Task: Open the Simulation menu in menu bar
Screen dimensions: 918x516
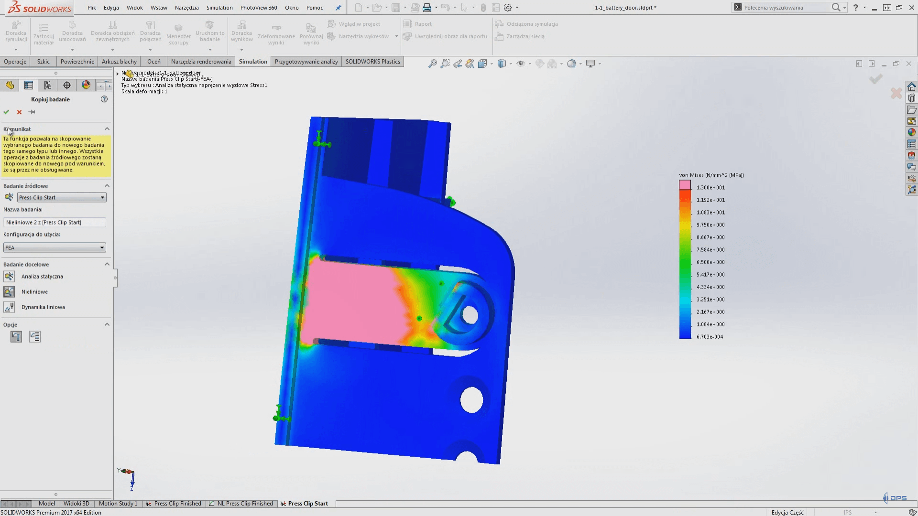Action: 219,8
